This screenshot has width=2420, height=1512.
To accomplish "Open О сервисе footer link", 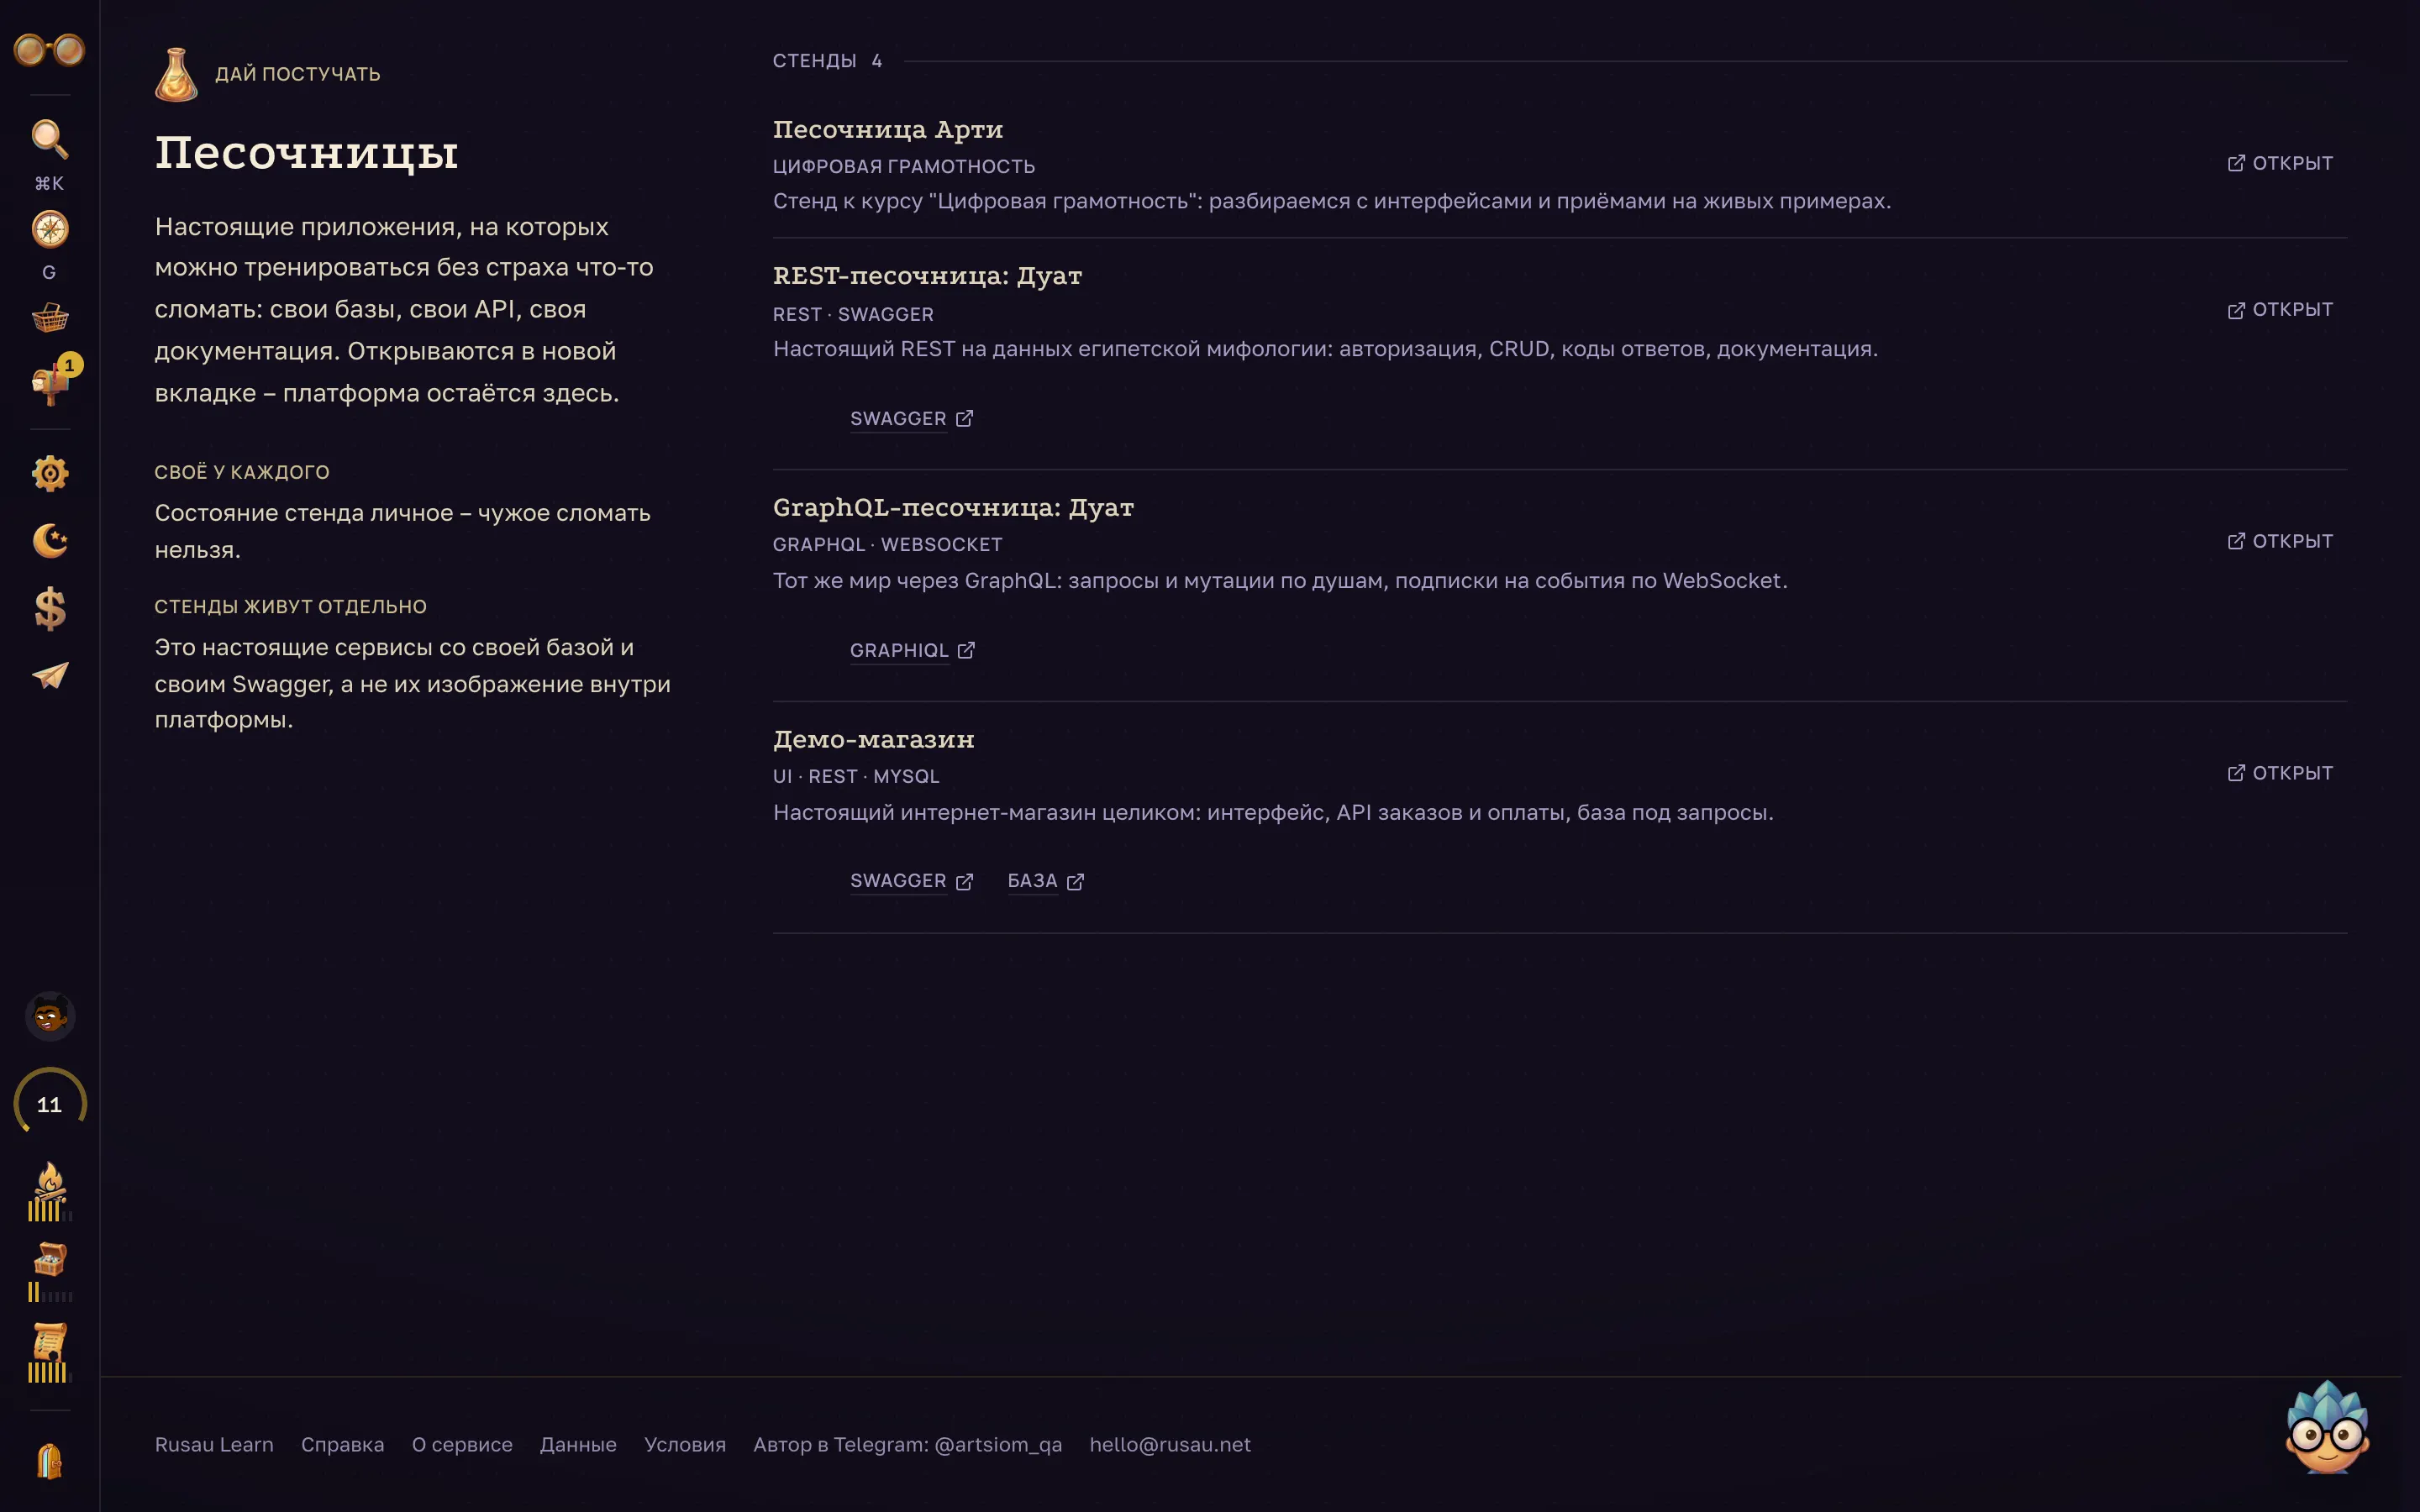I will click(462, 1445).
